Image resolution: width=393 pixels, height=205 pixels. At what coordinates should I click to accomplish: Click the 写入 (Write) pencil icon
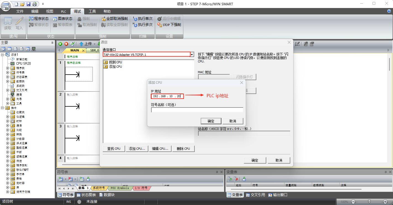[19, 21]
